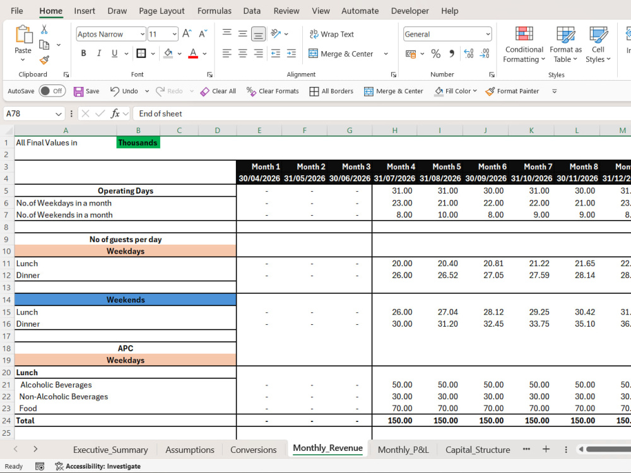This screenshot has width=631, height=473.
Task: Click the Paste clipboard icon
Action: 23,34
